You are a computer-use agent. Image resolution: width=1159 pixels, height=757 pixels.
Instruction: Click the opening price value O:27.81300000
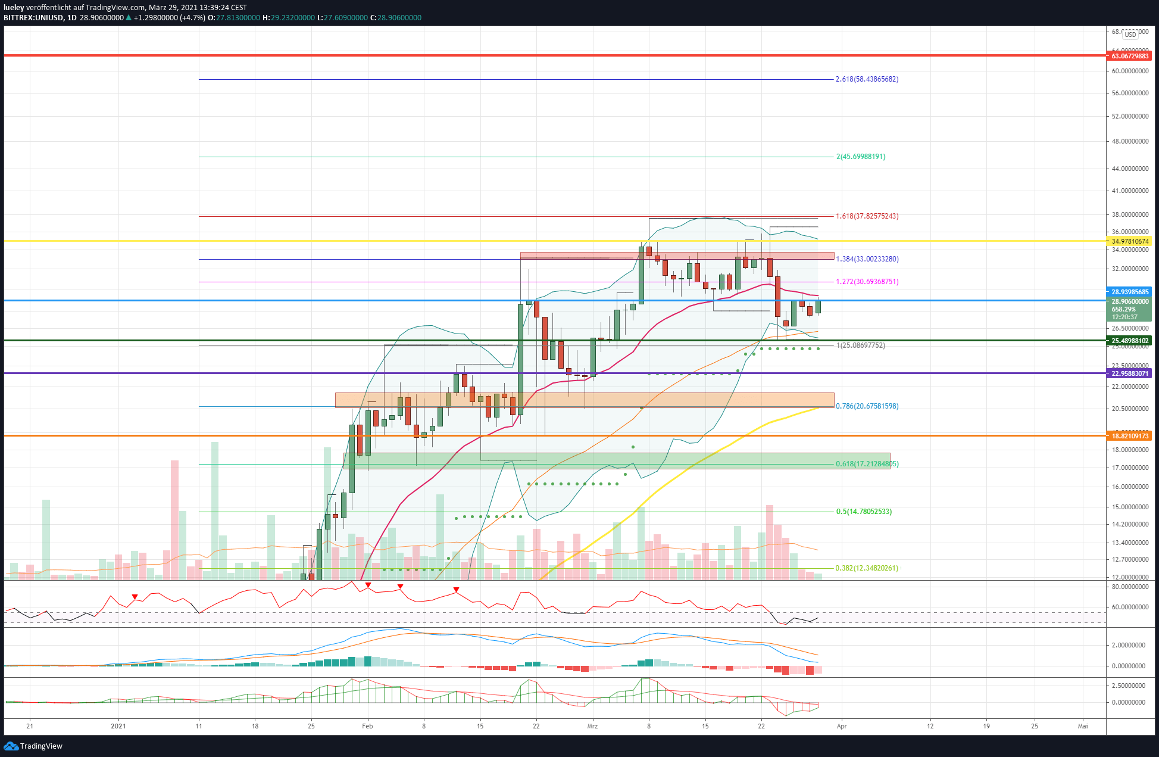pyautogui.click(x=233, y=18)
